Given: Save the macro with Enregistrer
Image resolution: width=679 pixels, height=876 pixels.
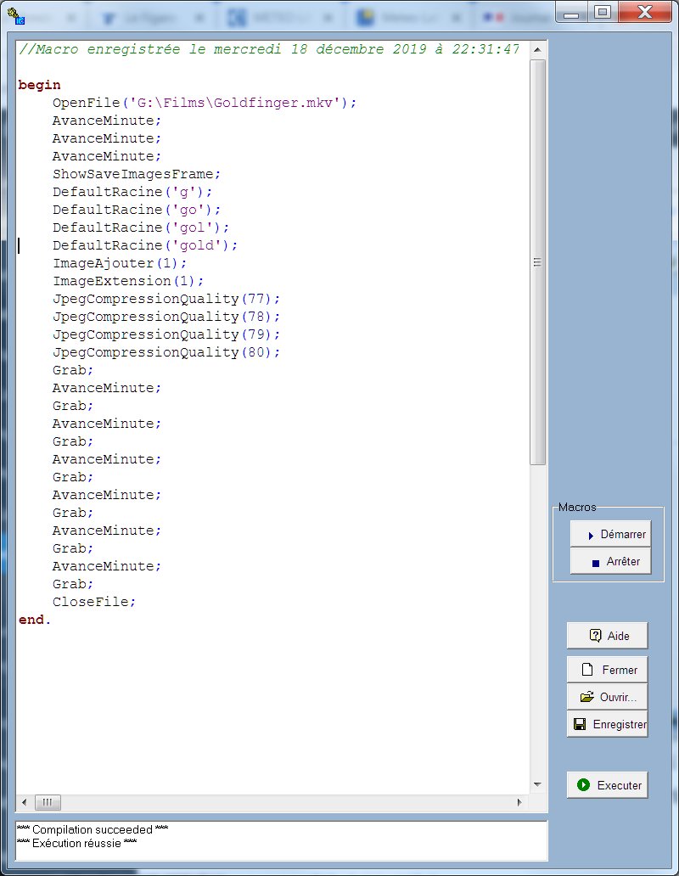Looking at the screenshot, I should tap(607, 724).
